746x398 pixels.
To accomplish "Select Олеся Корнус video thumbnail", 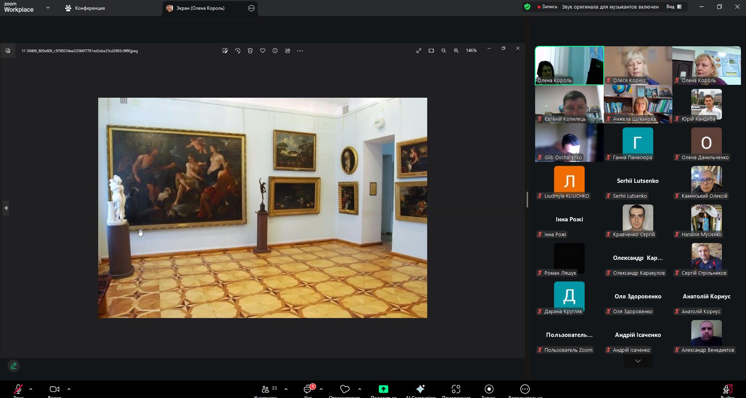I will click(638, 65).
